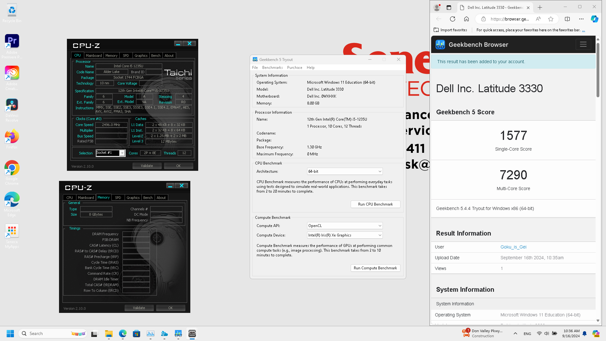Click Import favorites in Edge favorites bar
The width and height of the screenshot is (606, 341).
click(x=450, y=30)
